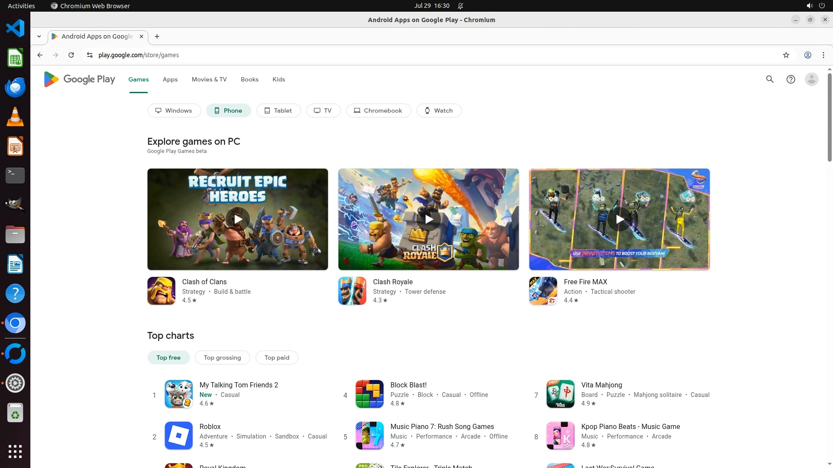Play the Clash Royale video thumbnail
Image resolution: width=833 pixels, height=468 pixels.
pos(429,219)
